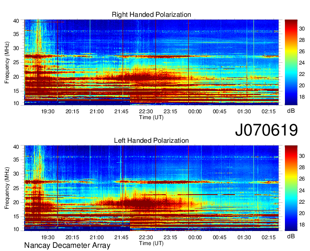
Task: Click the dB unit label of Right Handed colorbar
Action: pos(291,111)
